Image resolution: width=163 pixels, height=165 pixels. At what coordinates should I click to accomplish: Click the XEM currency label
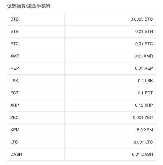click(15, 130)
